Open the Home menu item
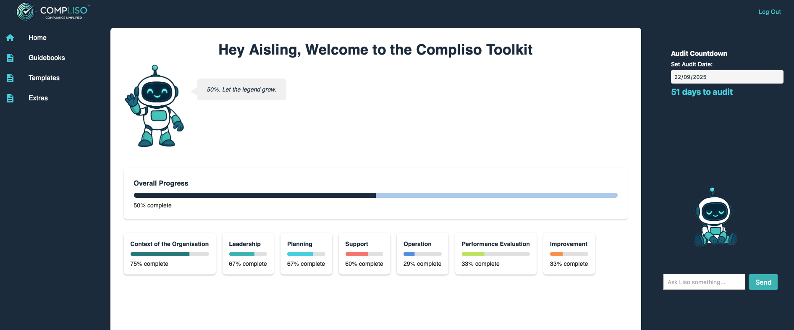 tap(37, 38)
